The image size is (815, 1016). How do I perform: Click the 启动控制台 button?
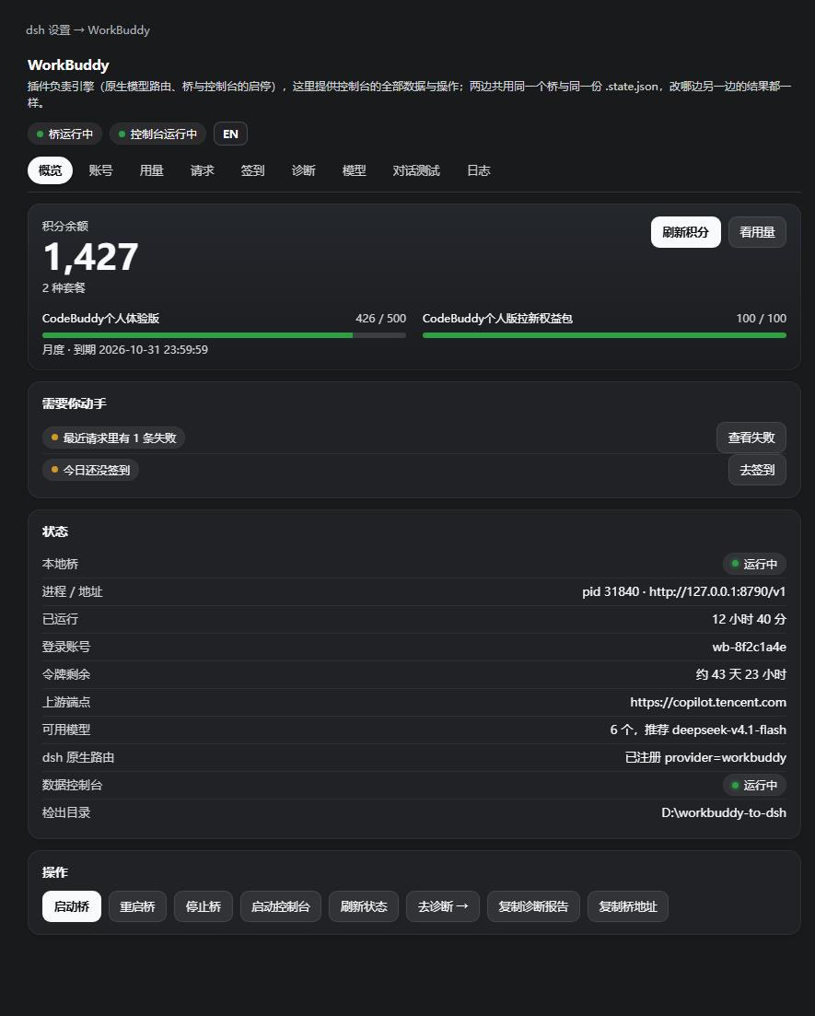[x=281, y=906]
